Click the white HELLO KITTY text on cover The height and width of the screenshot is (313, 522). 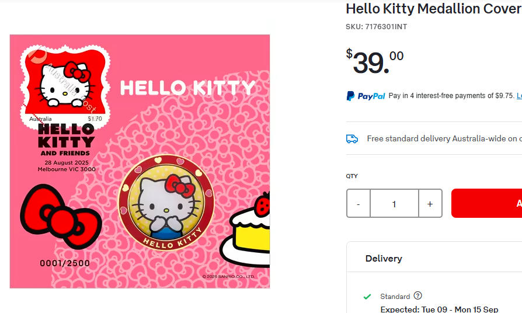pyautogui.click(x=187, y=88)
